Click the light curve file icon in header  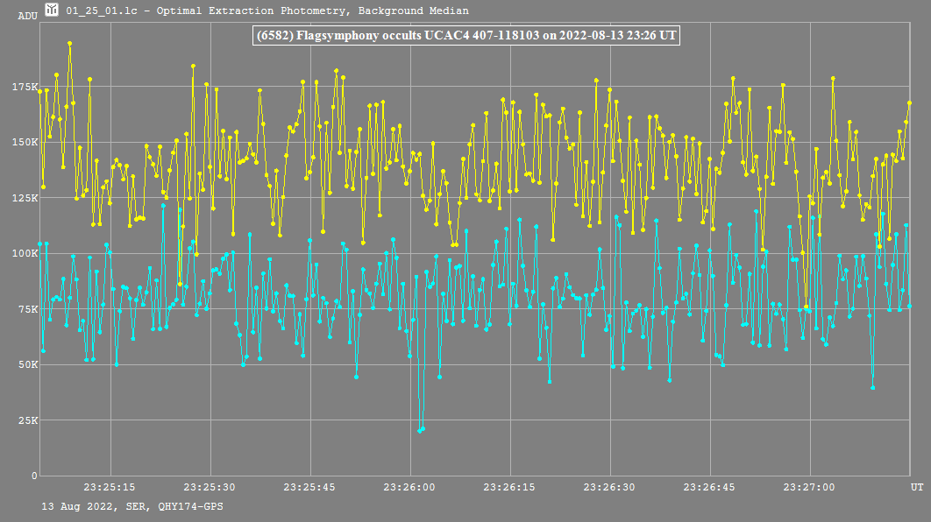(53, 11)
